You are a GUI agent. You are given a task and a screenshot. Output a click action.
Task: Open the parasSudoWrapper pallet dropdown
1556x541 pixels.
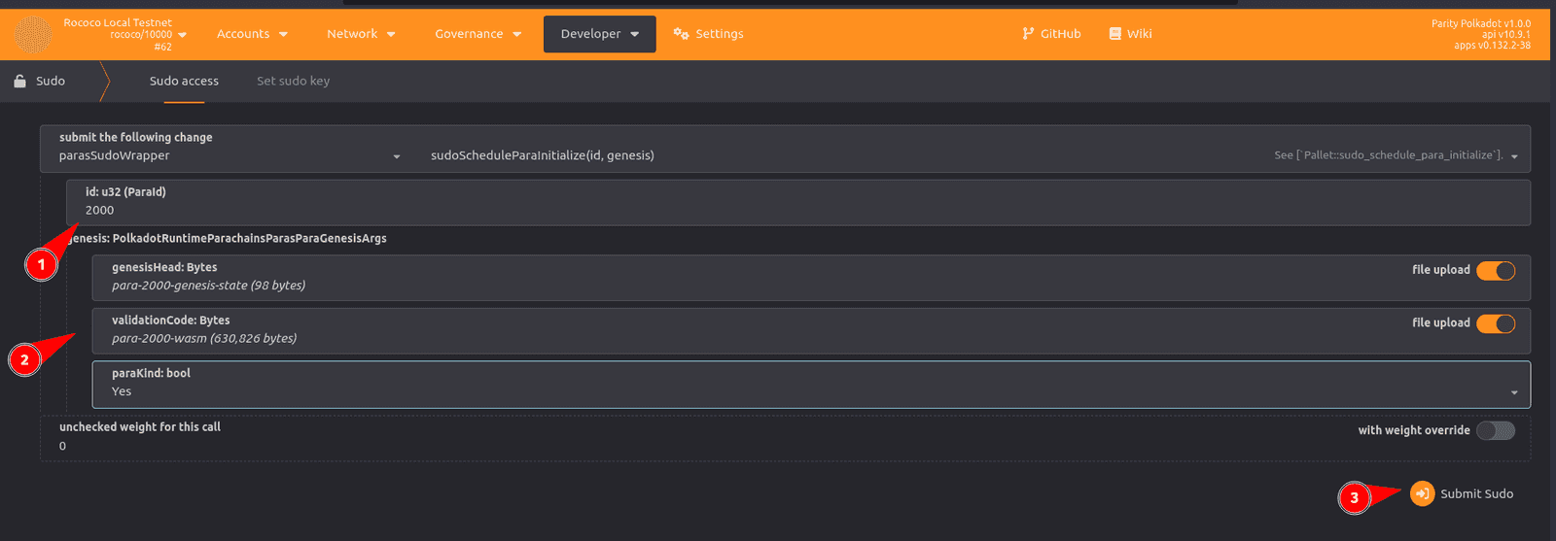pos(230,155)
